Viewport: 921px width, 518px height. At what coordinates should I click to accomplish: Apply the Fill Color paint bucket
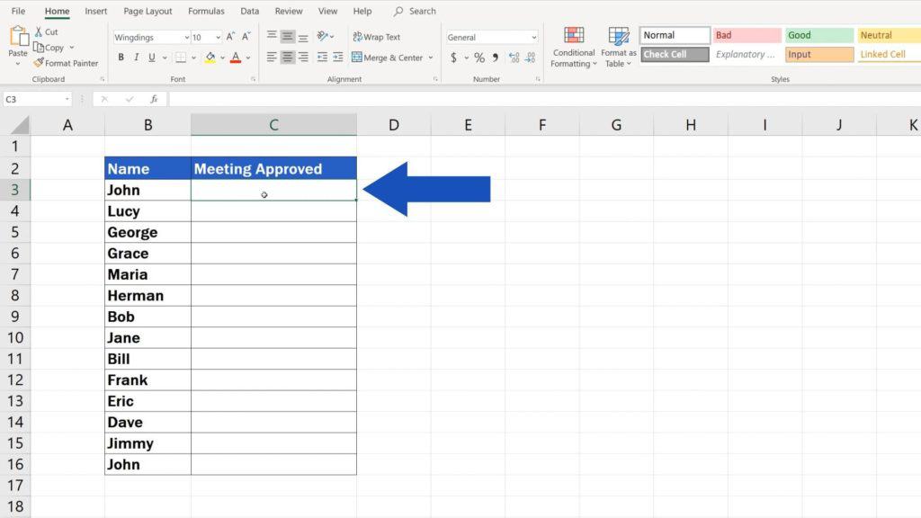210,58
